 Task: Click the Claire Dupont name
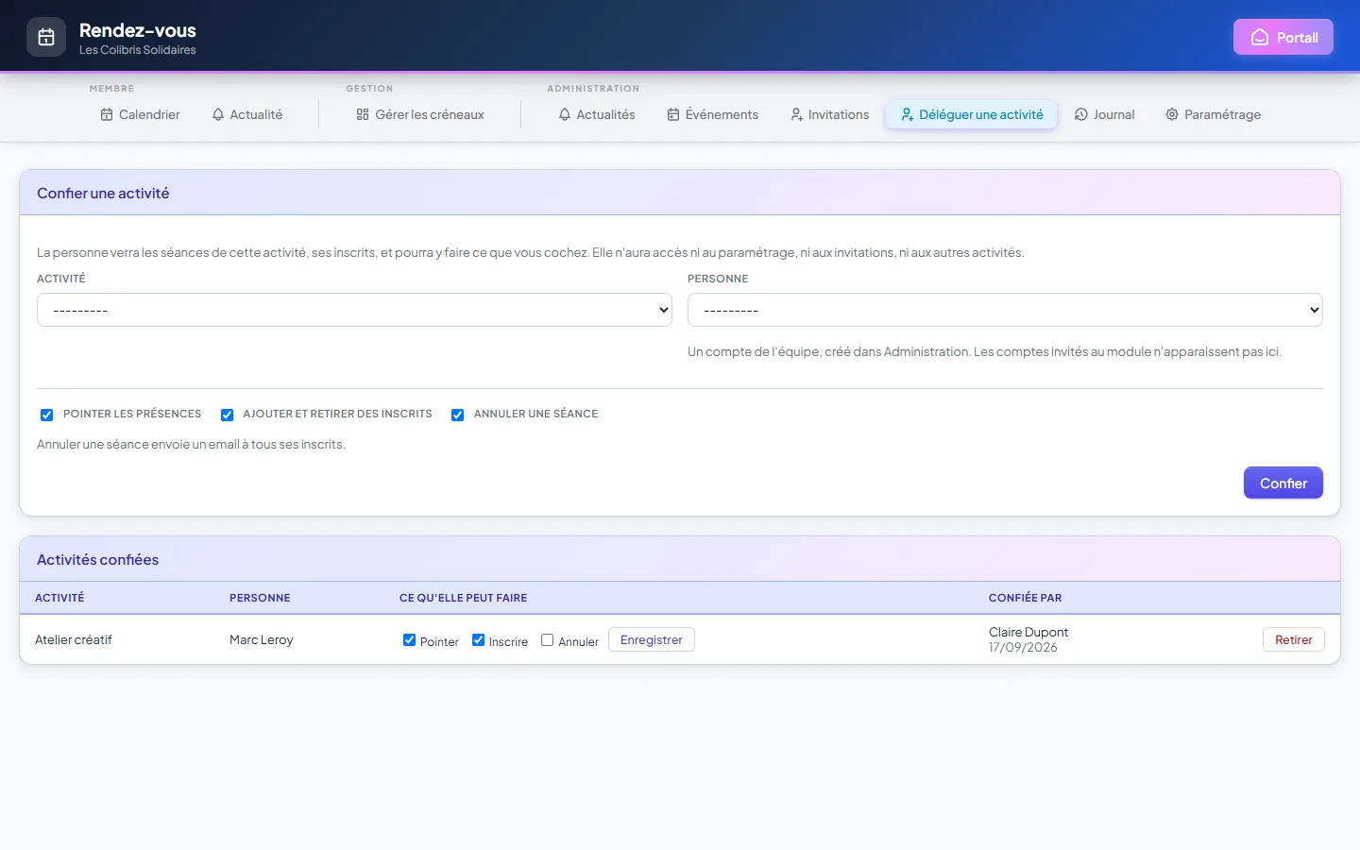(1028, 632)
